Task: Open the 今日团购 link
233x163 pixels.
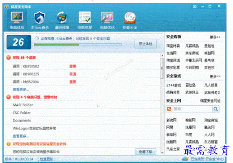Action: [192, 67]
